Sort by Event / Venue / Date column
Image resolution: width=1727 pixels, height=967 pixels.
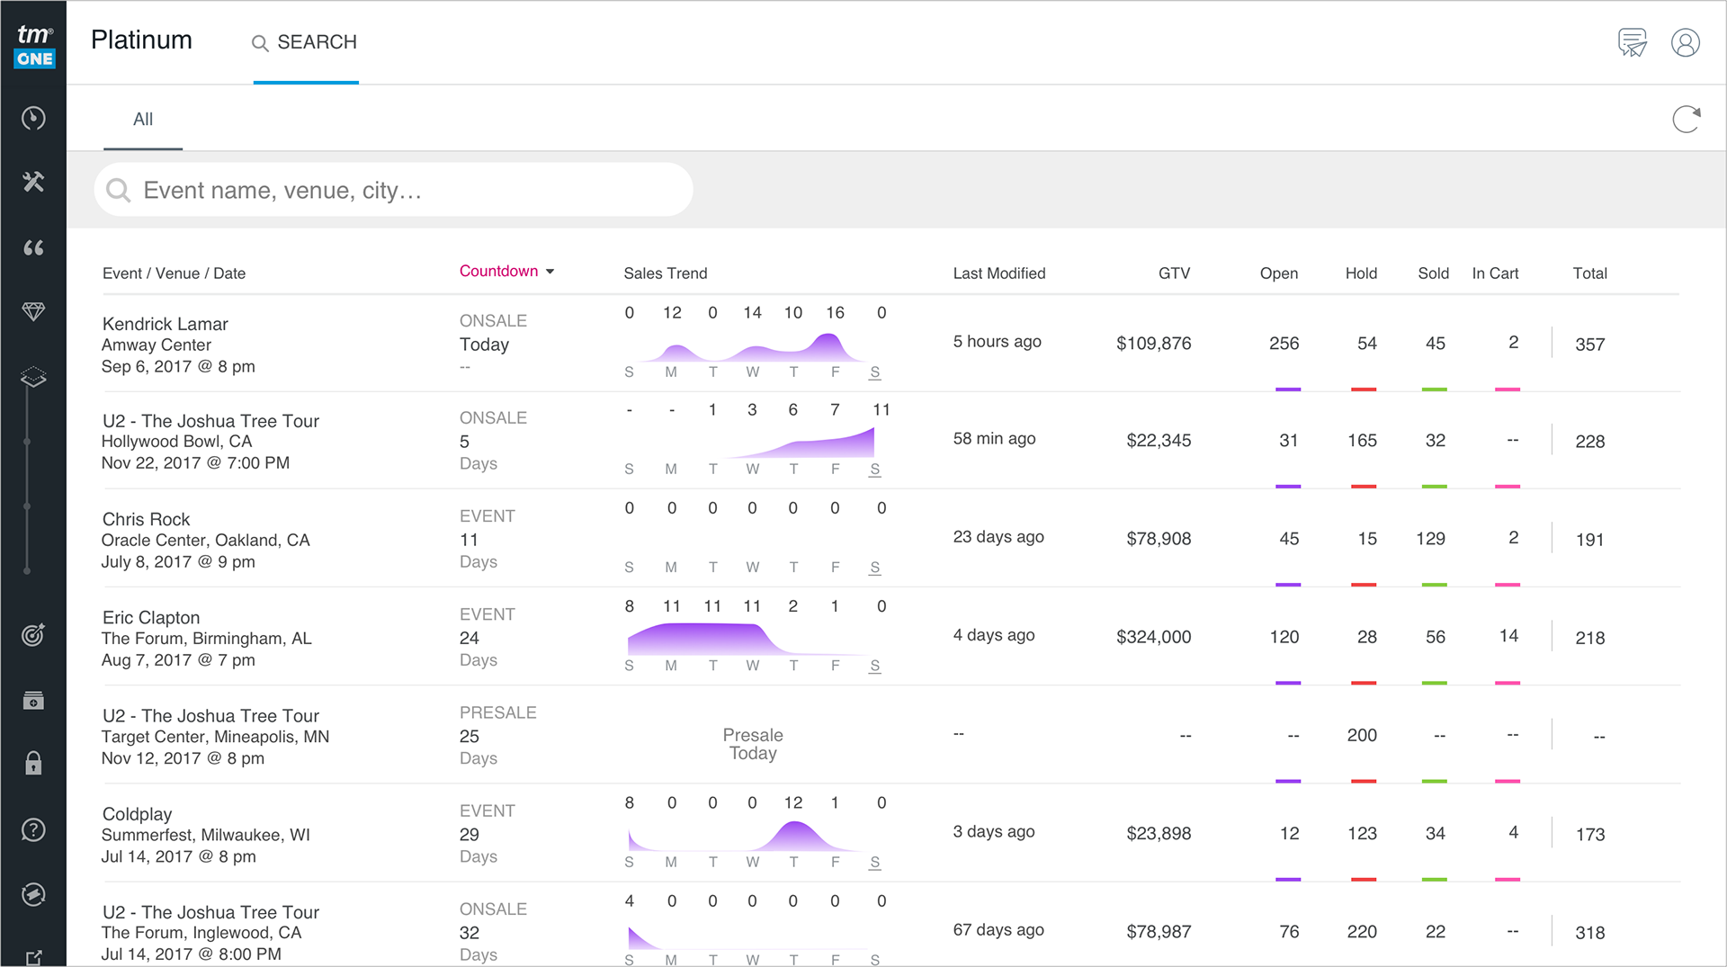(x=174, y=273)
